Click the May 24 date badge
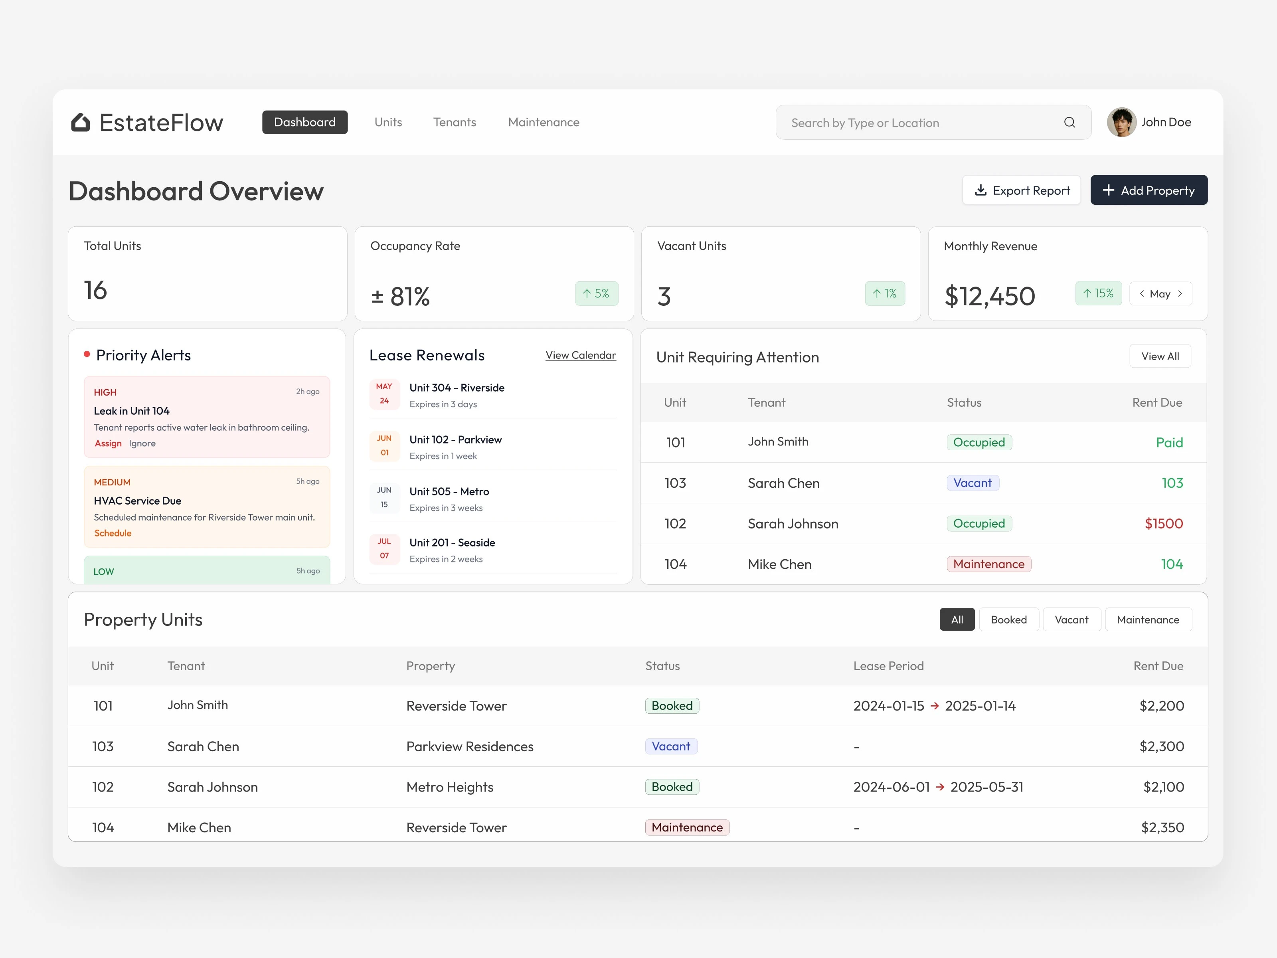The width and height of the screenshot is (1277, 958). click(x=384, y=394)
